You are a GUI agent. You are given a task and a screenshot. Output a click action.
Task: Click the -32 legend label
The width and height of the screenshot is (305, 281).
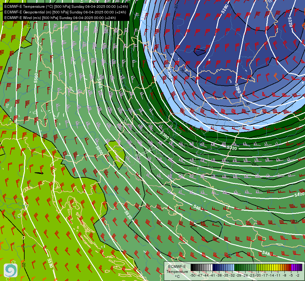tap(232, 275)
